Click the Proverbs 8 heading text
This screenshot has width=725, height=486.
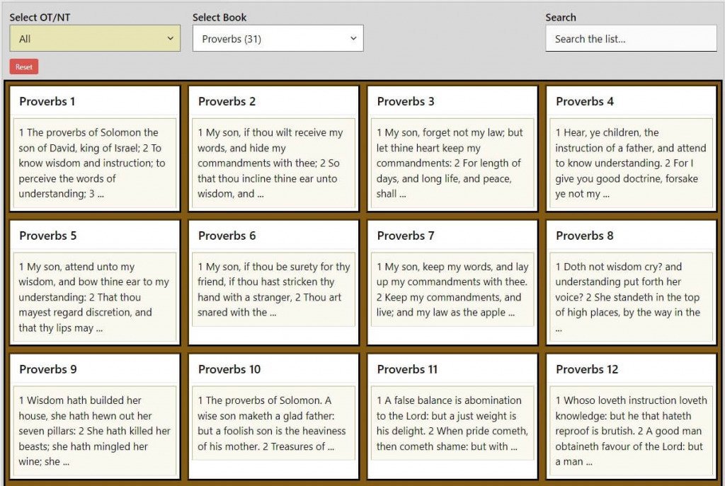(585, 236)
